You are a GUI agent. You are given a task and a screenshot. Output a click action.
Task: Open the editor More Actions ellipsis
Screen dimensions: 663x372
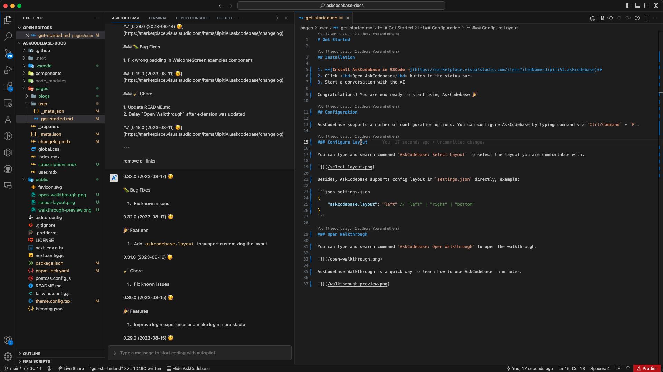pos(655,18)
